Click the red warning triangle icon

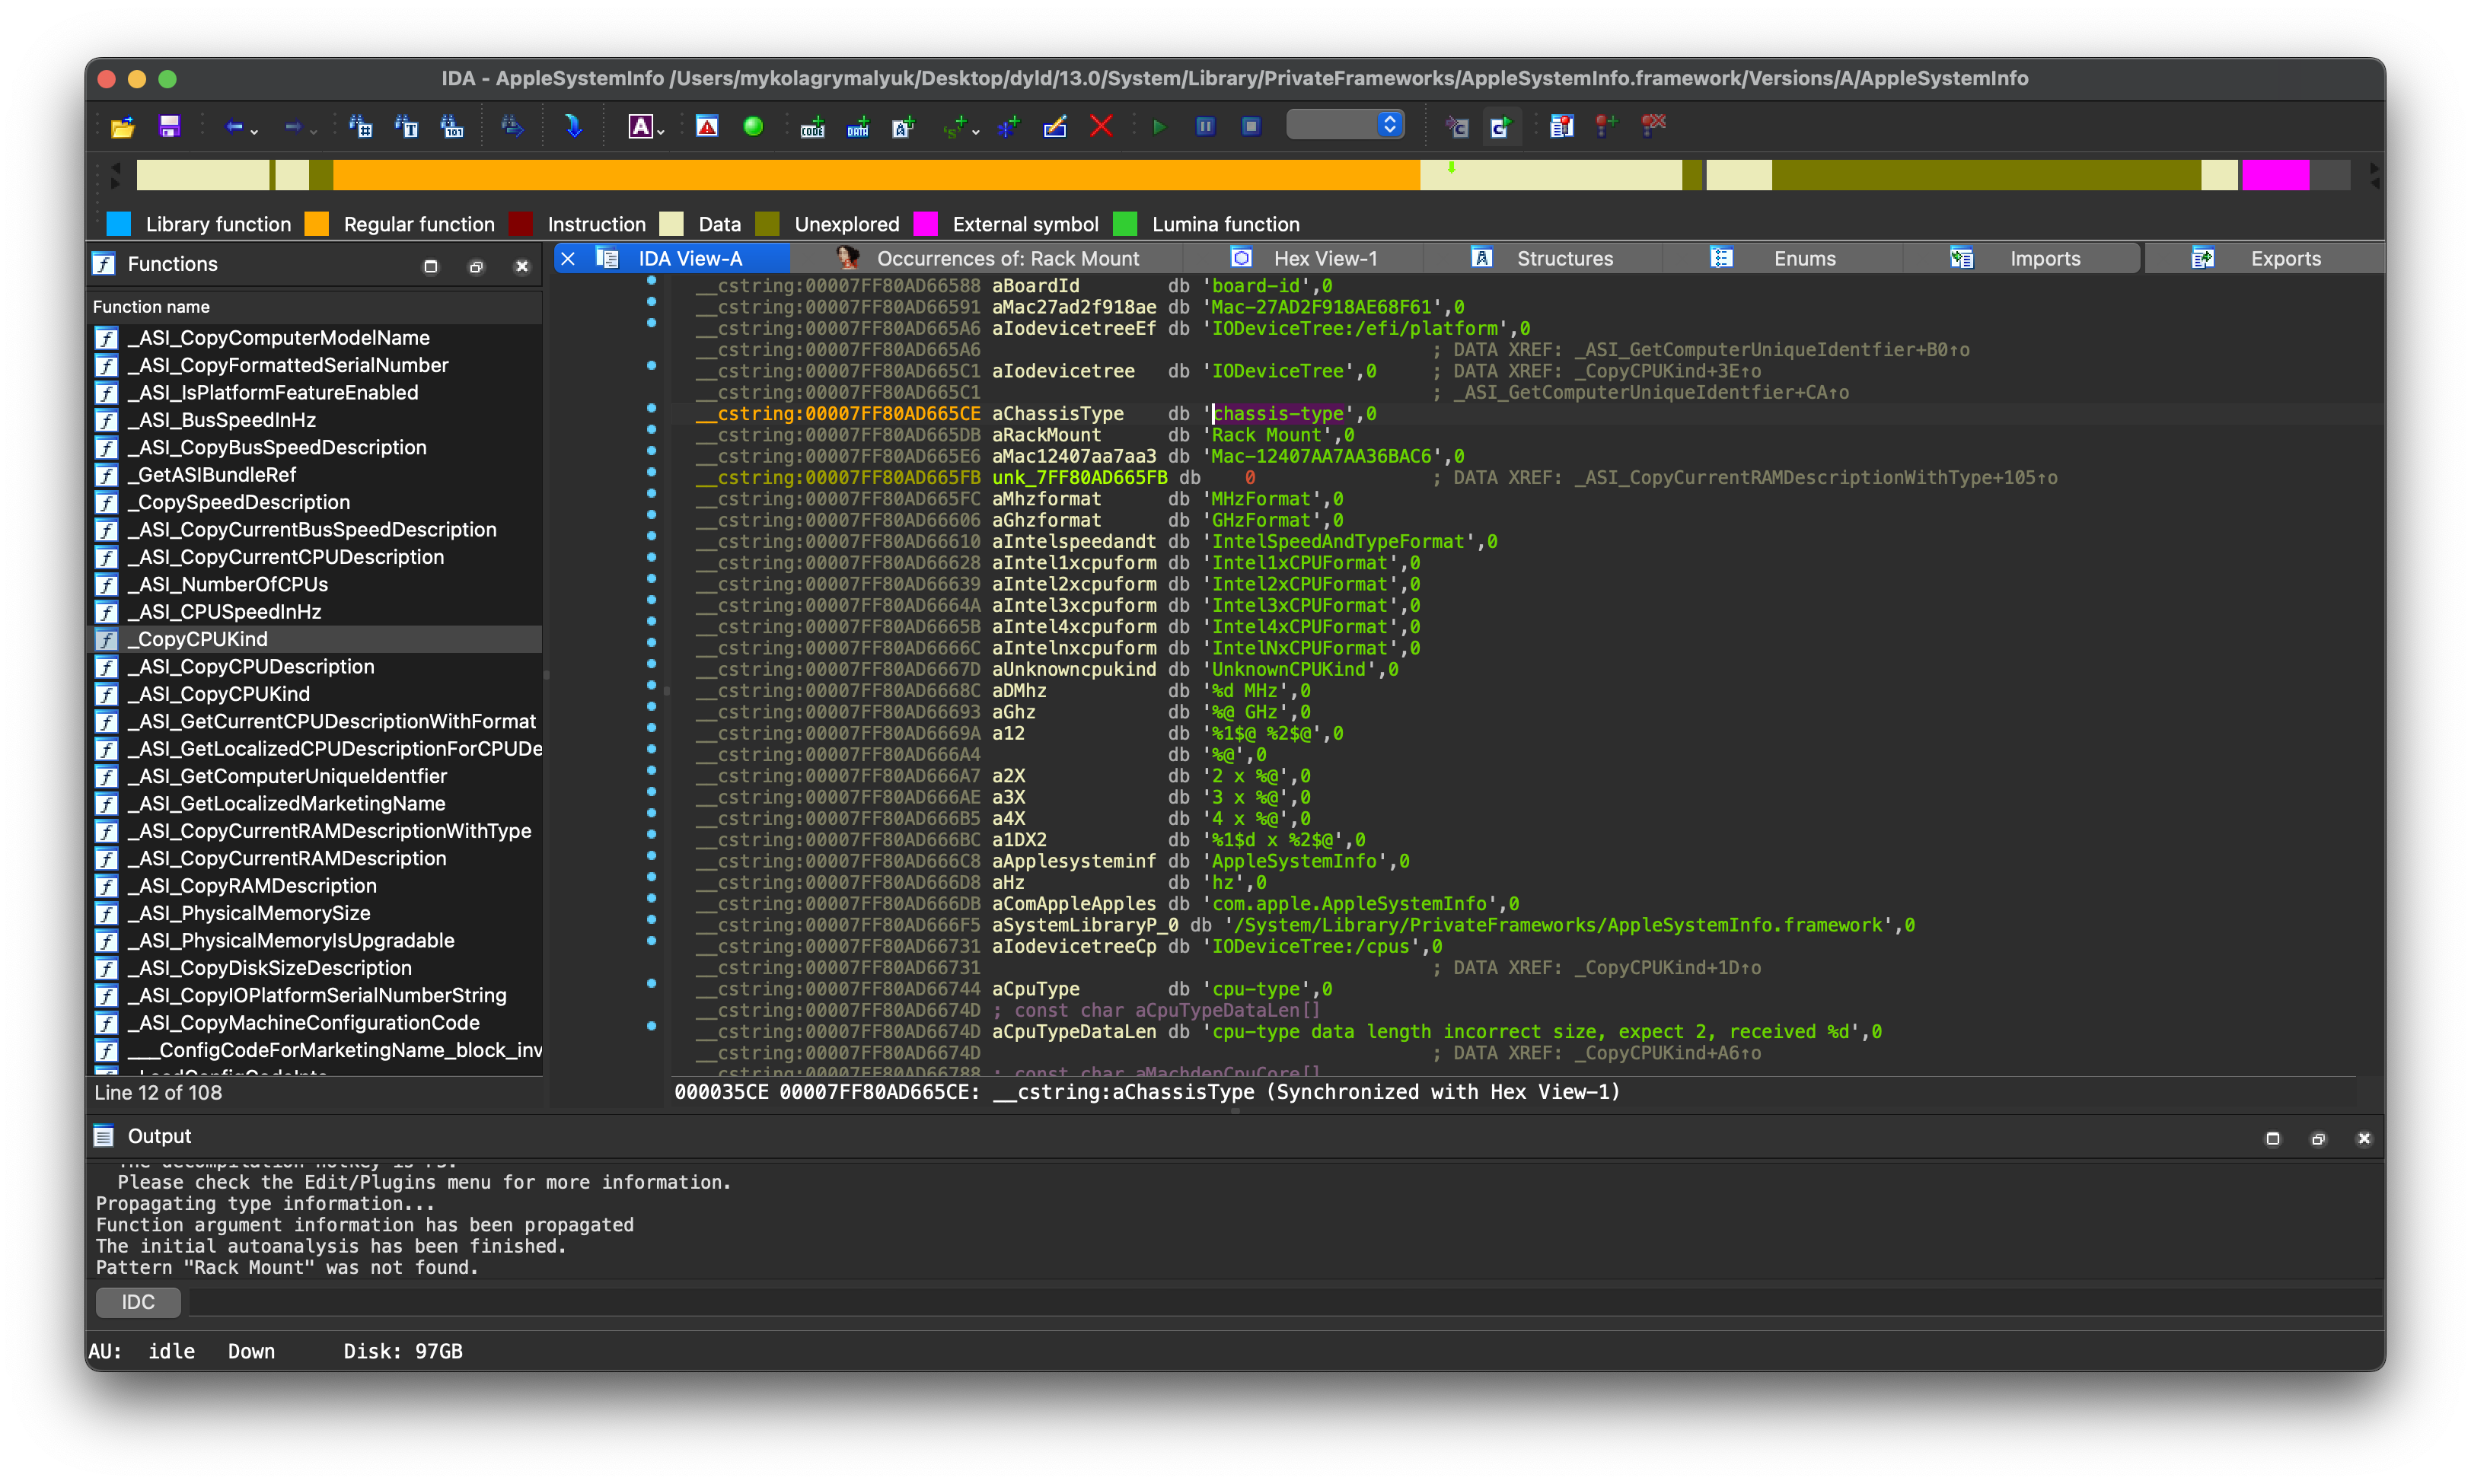pos(707,126)
